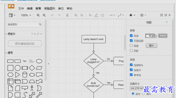Click the send to back icon
The image size is (176, 98).
click(82, 15)
